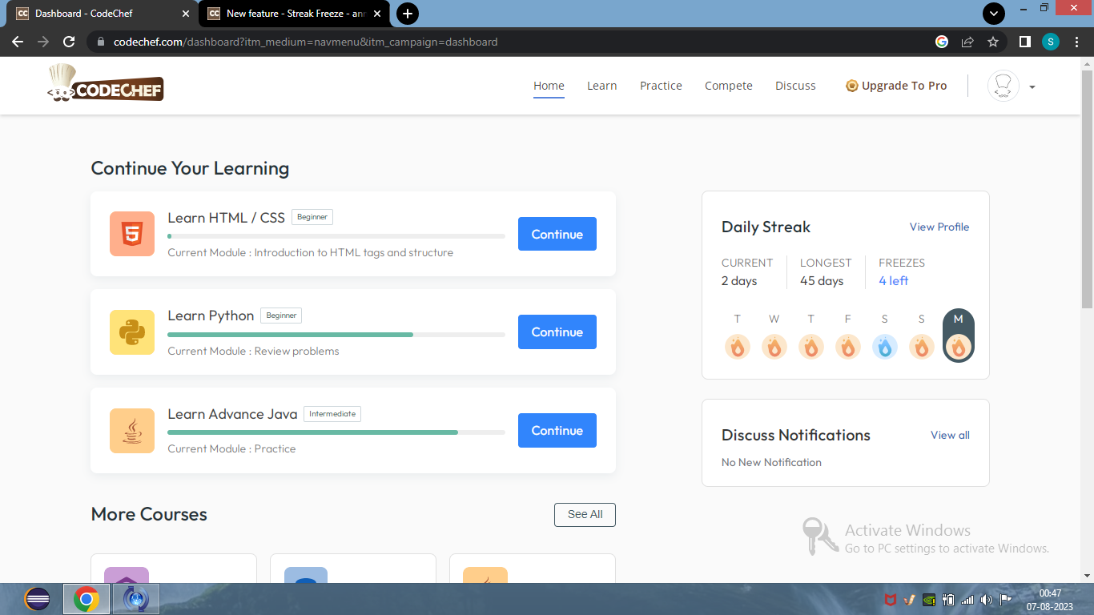Click Current Module : Review problems text
1094x615 pixels.
point(253,351)
